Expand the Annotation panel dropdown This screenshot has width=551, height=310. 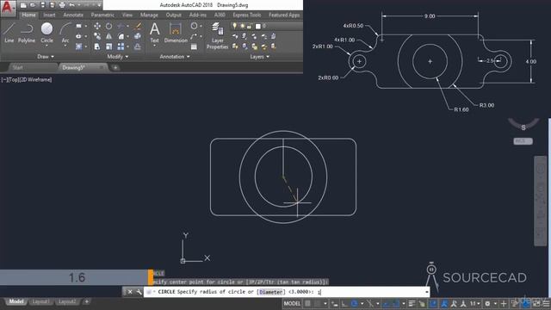[175, 57]
